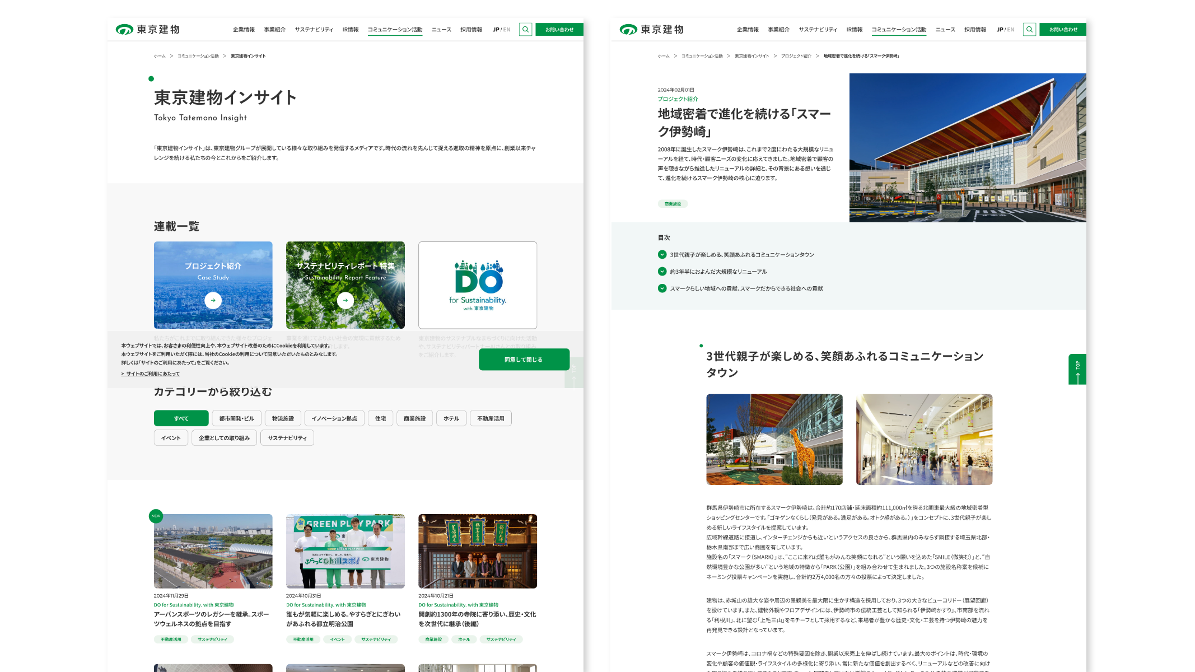This screenshot has height=672, width=1195.
Task: Click DO for Sustainability label under 2024年10月31日
Action: pyautogui.click(x=326, y=605)
